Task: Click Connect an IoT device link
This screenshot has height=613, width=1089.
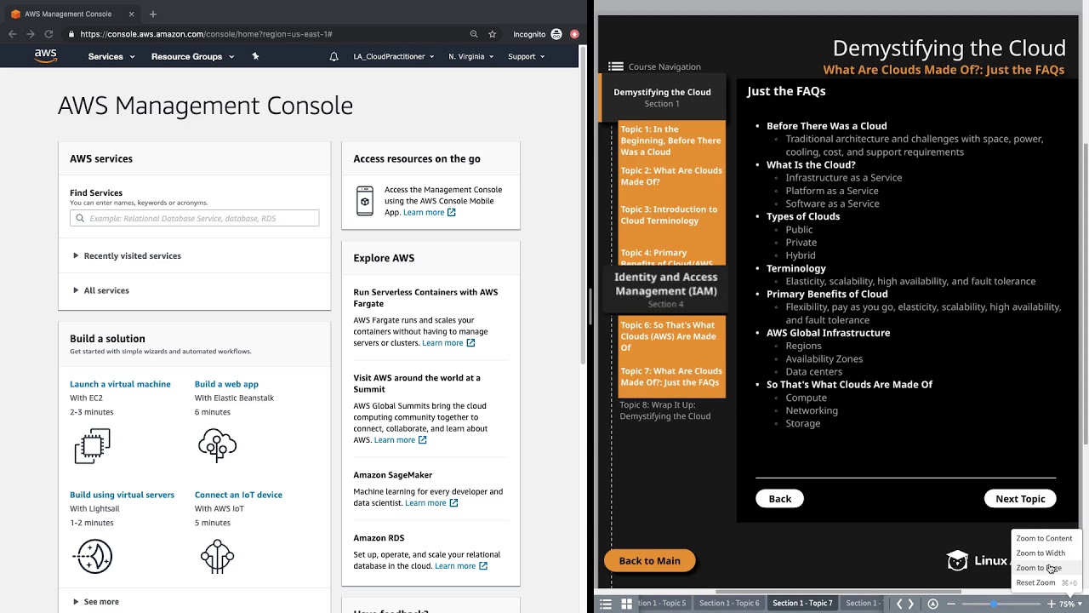Action: (238, 495)
